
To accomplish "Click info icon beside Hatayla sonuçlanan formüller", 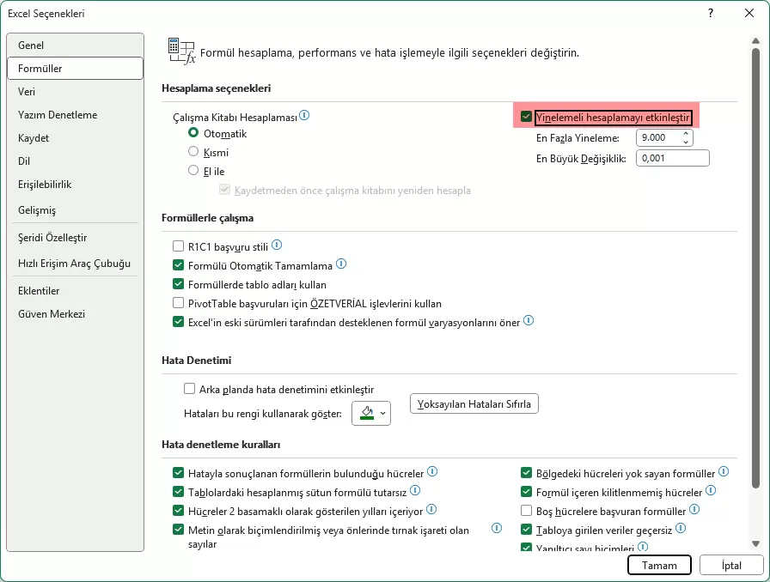I will 432,471.
